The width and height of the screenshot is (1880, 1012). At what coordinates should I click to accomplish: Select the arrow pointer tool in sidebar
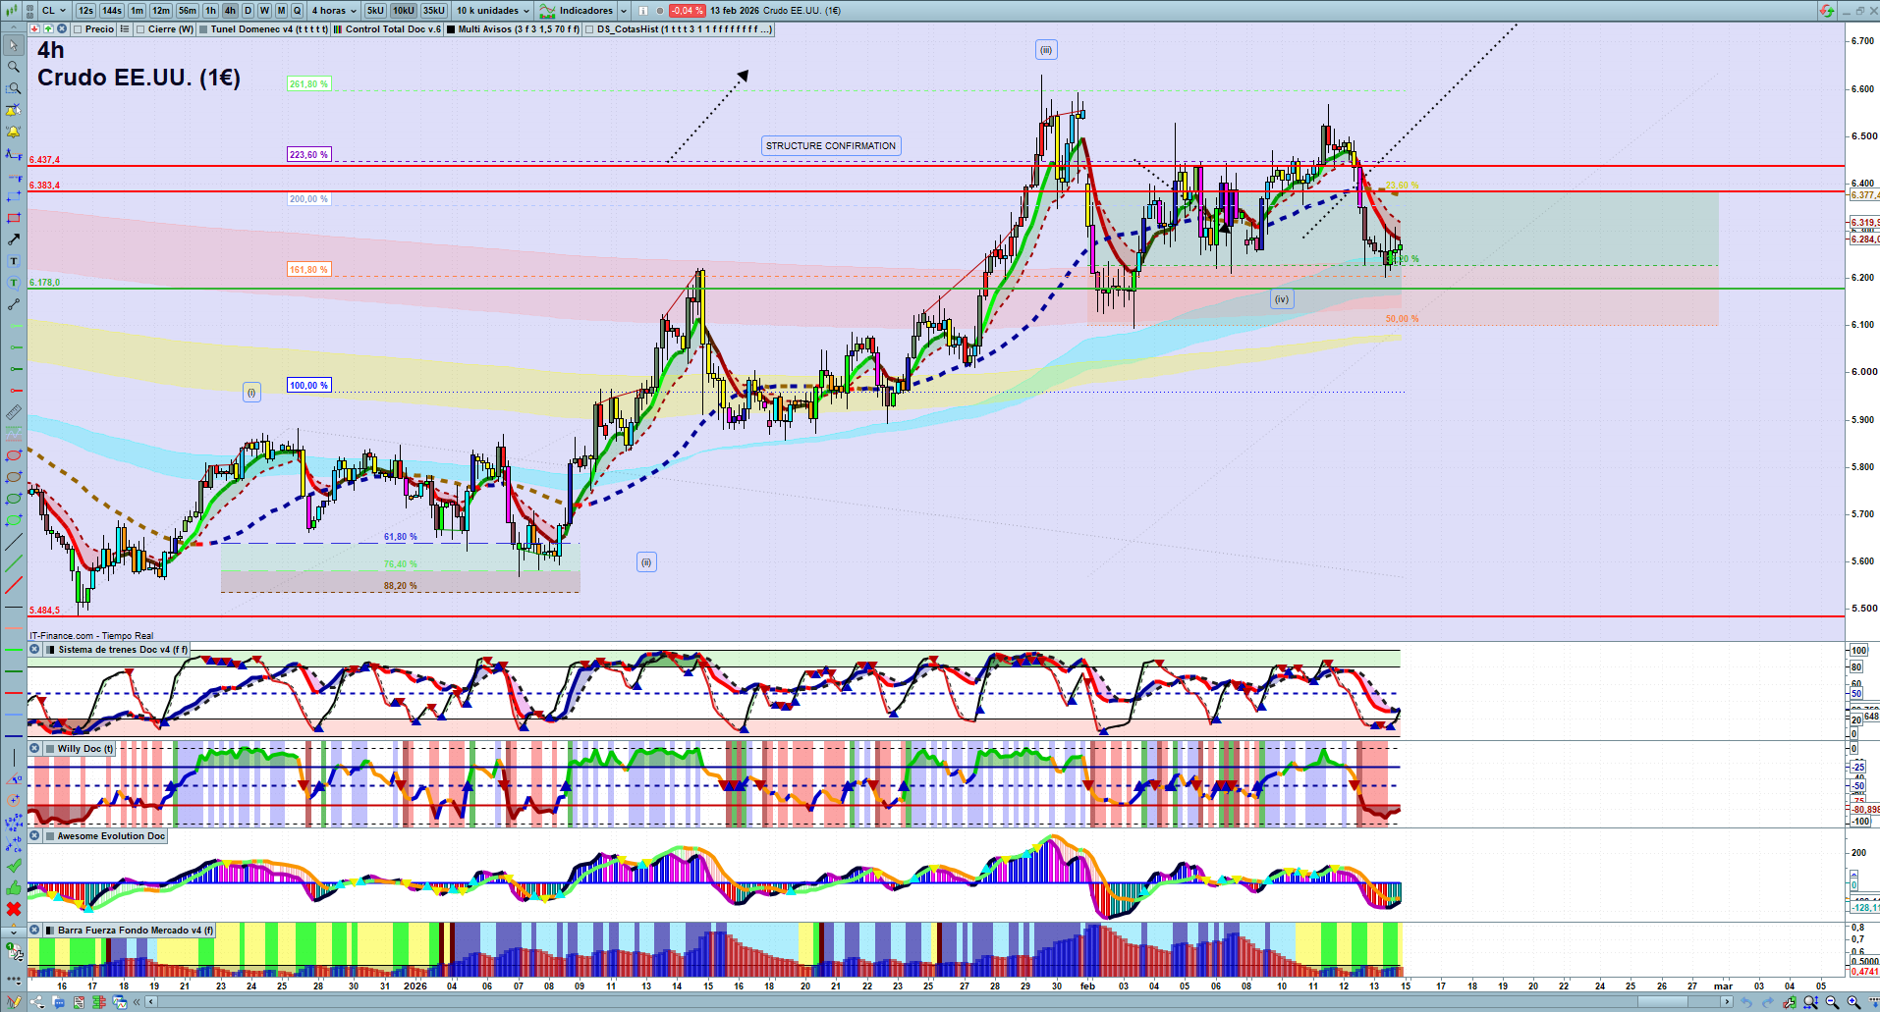tap(14, 45)
